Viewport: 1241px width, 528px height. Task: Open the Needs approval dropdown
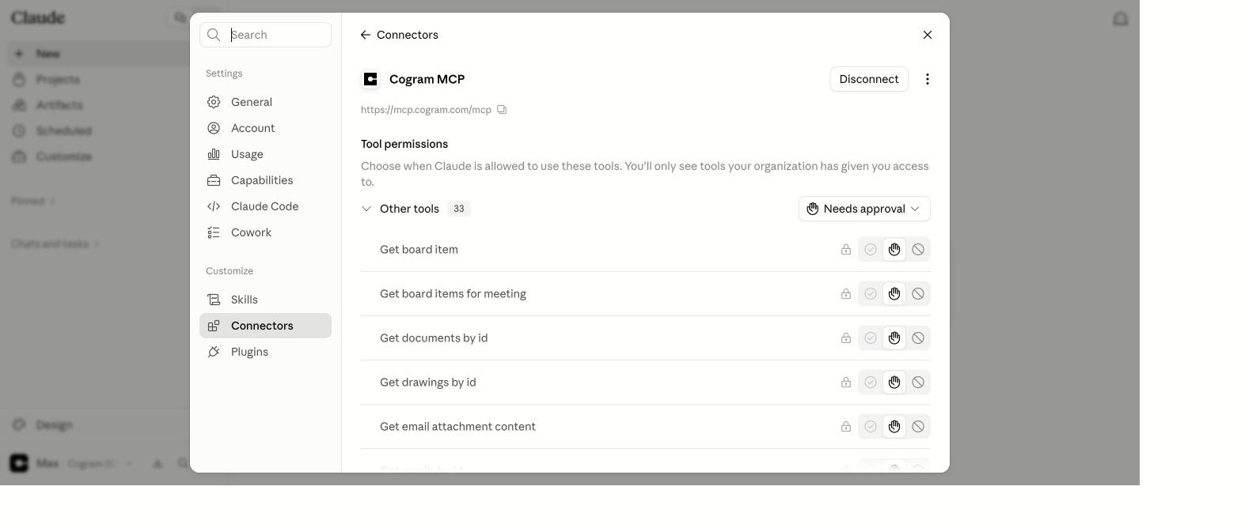(x=864, y=209)
